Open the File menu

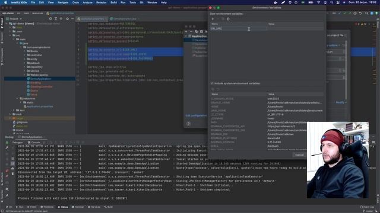pyautogui.click(x=33, y=2)
